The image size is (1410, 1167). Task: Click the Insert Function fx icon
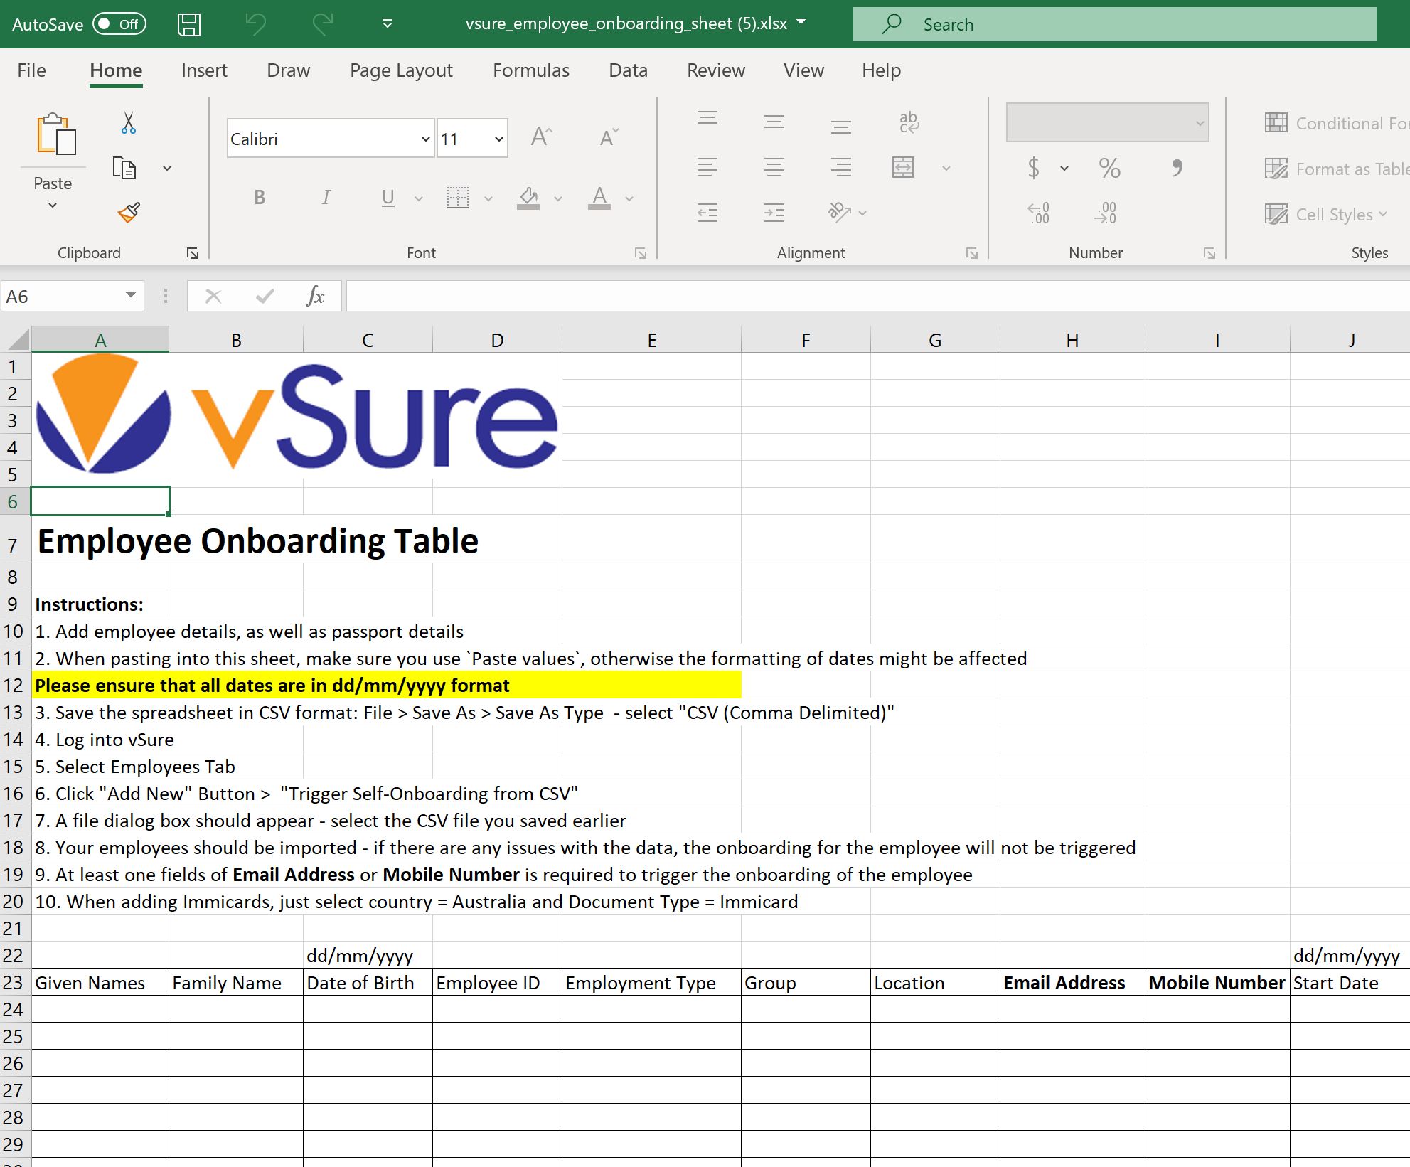pyautogui.click(x=315, y=296)
